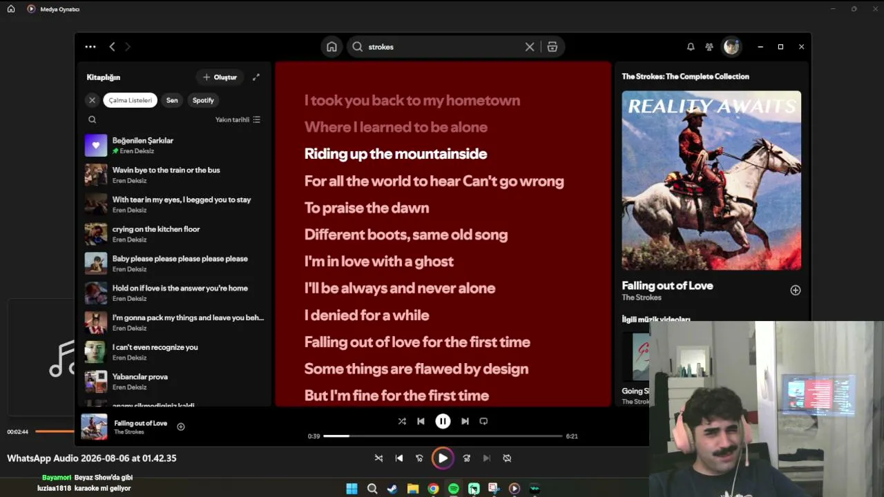
Task: Open 'Hold on if love is the answer' playlist
Action: 174,293
